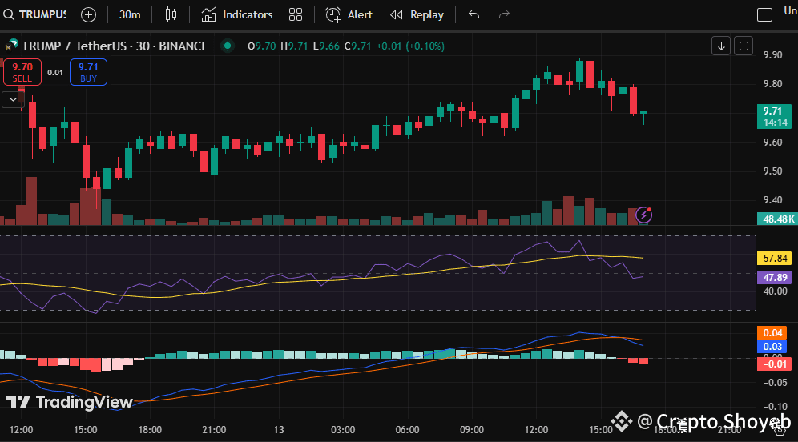Open the layout setup square icon

(765, 14)
